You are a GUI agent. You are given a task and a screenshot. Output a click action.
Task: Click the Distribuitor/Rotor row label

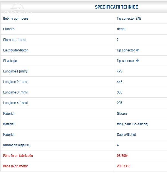(15, 50)
